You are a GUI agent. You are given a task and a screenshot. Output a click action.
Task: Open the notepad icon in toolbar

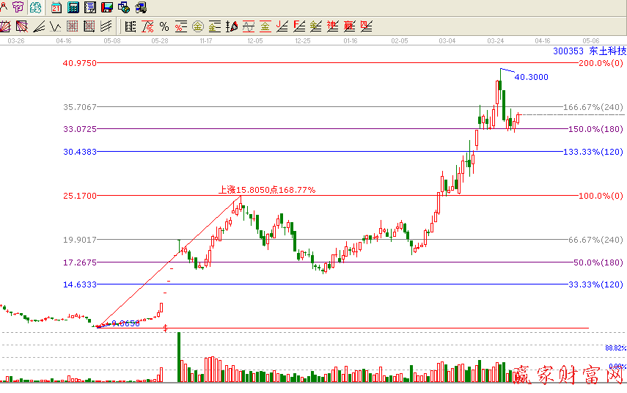[x=89, y=8]
